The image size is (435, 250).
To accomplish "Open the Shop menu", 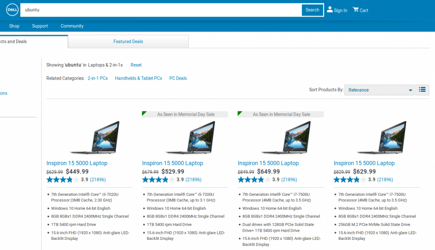I will [x=14, y=26].
